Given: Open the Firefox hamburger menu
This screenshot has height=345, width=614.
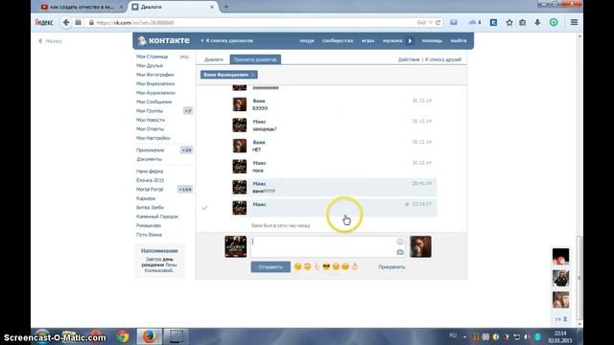Looking at the screenshot, I should [574, 22].
